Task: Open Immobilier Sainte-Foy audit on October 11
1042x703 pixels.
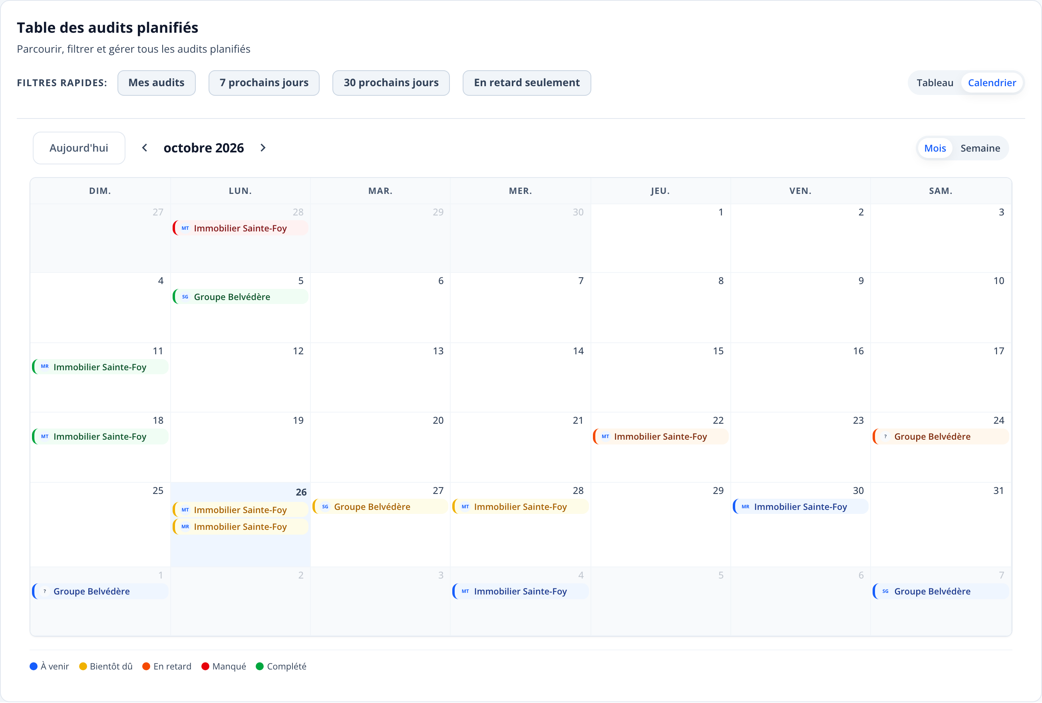Action: 100,367
